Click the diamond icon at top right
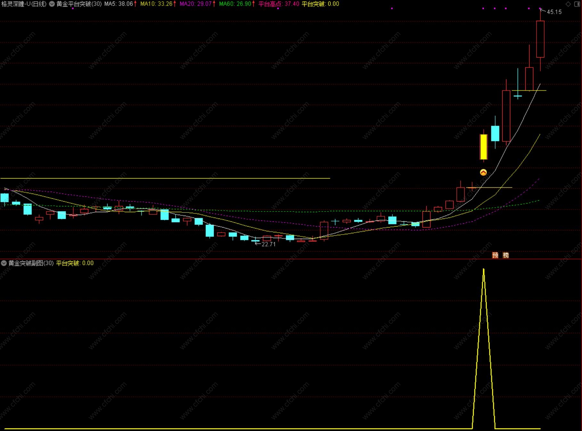The image size is (582, 431). tap(568, 4)
